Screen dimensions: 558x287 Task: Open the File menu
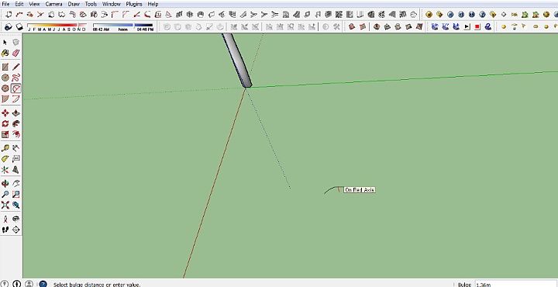coord(5,4)
